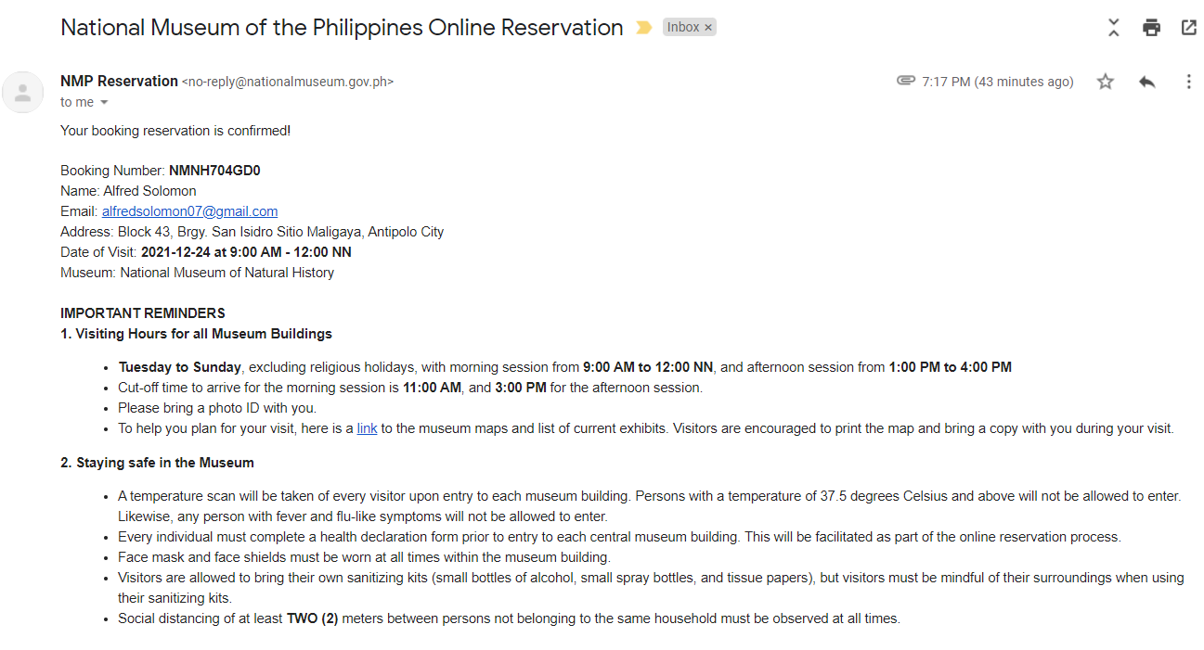
Task: Remove the Inbox label with x
Action: pos(708,28)
